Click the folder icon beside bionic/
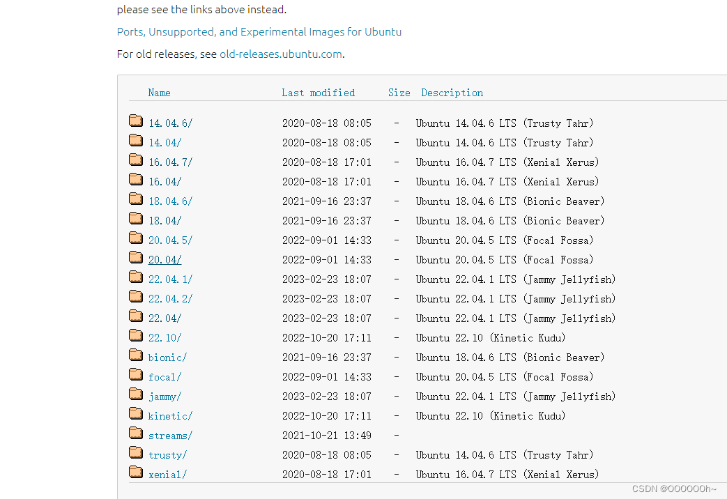The height and width of the screenshot is (499, 727). tap(136, 355)
